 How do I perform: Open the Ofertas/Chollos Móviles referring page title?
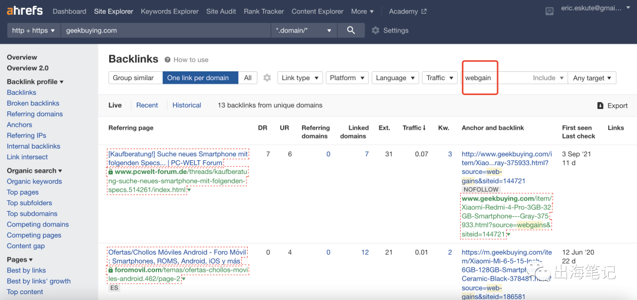tap(178, 256)
